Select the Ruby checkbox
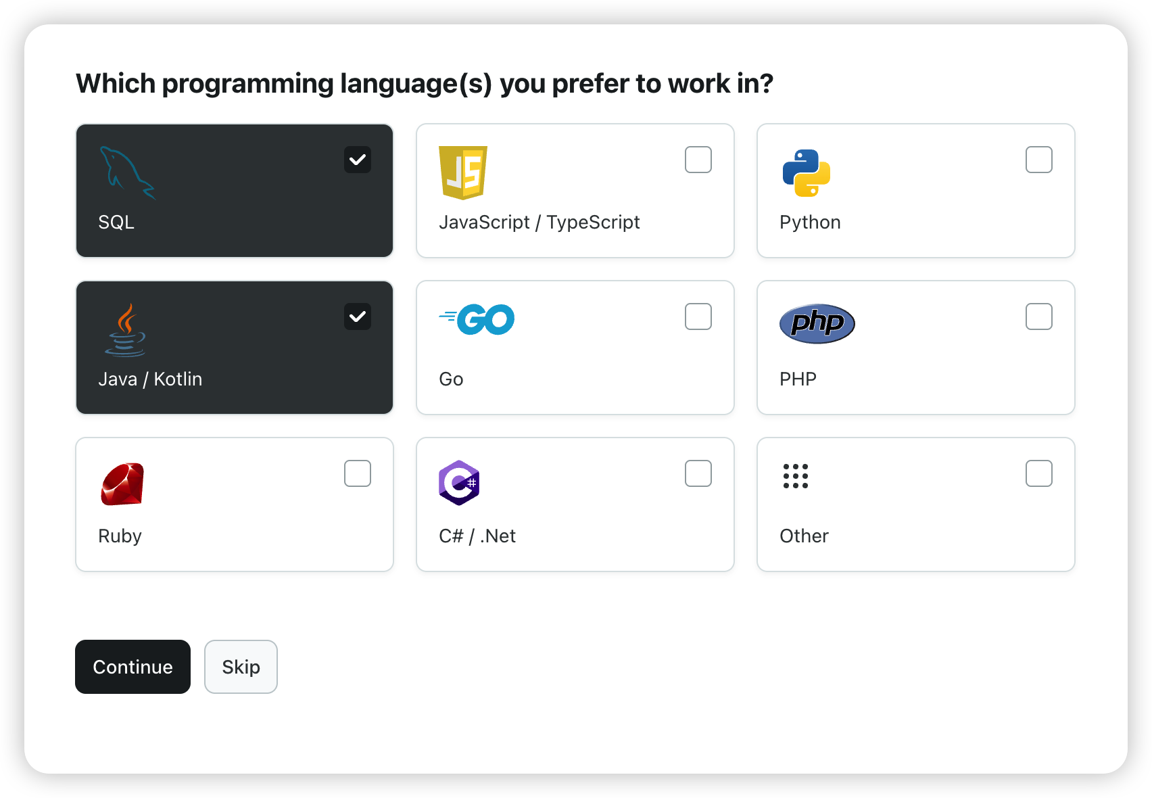 coord(358,473)
